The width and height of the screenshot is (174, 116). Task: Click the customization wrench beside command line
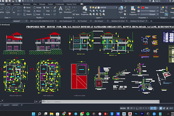tap(40, 102)
